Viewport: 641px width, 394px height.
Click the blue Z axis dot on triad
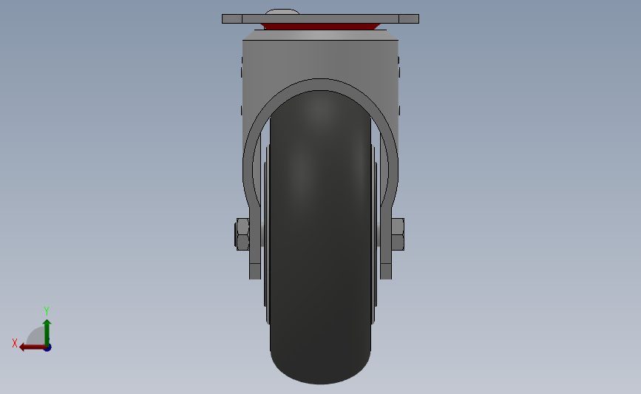[x=48, y=347]
